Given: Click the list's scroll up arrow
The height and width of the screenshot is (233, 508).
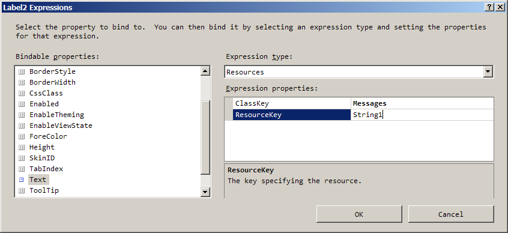Looking at the screenshot, I should coord(205,71).
